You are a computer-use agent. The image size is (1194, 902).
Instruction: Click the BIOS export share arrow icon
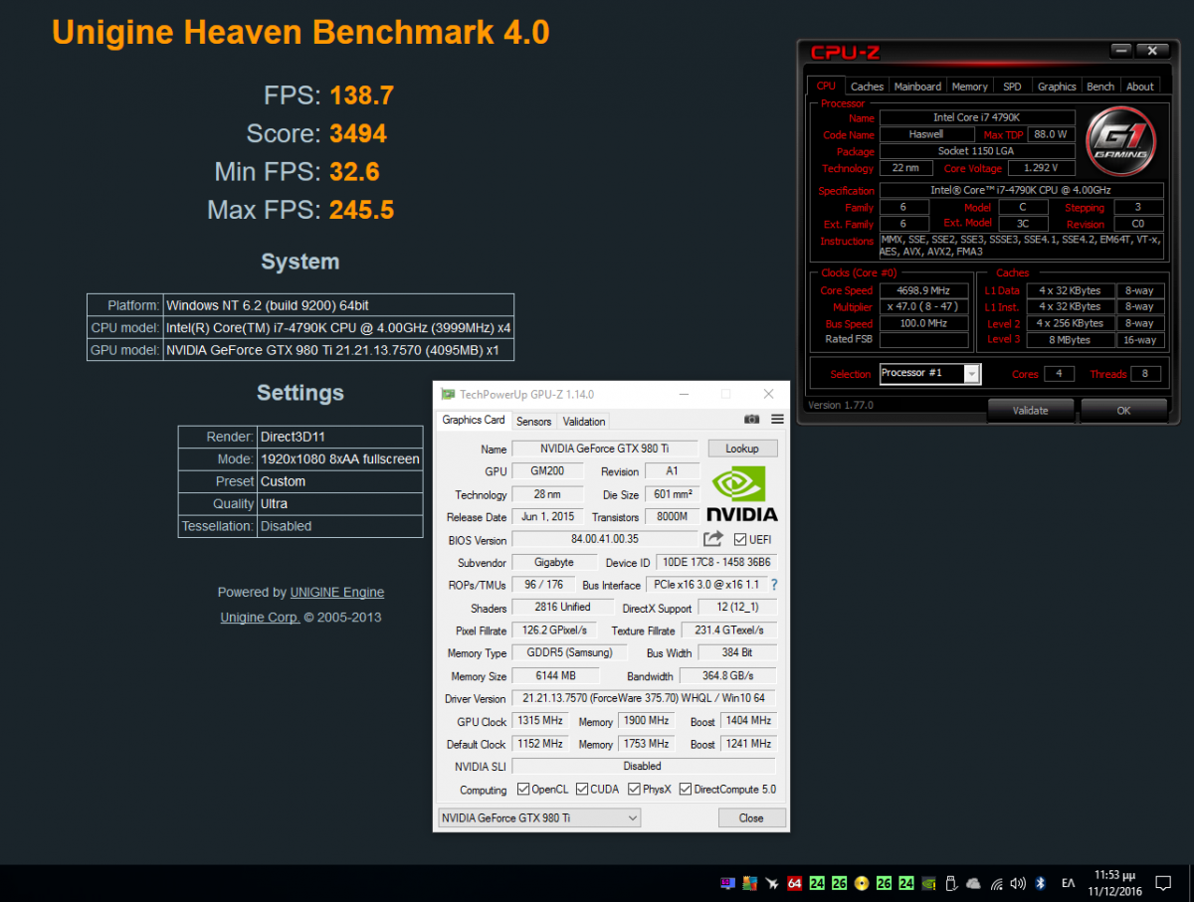(712, 539)
